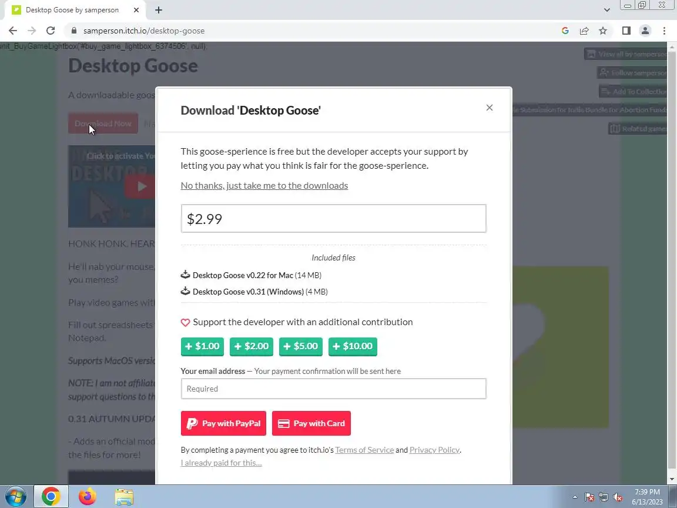
Task: Show hidden system tray icons
Action: pyautogui.click(x=575, y=497)
